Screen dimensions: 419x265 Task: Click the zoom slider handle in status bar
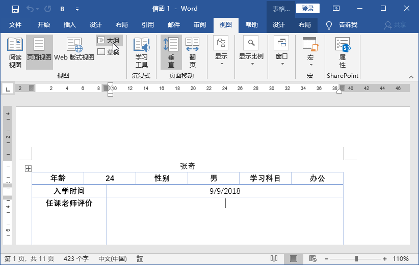356,258
